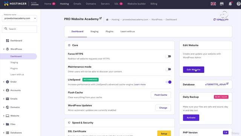Switch to the Staging tab
Image resolution: width=241 pixels, height=136 pixels.
point(95,31)
